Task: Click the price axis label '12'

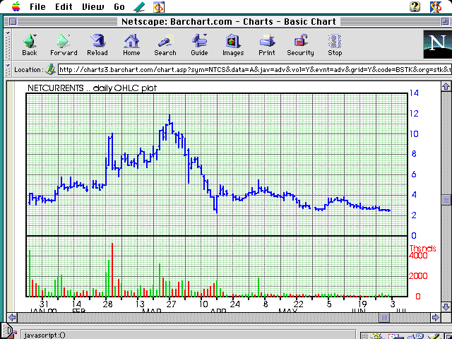Action: [x=414, y=114]
